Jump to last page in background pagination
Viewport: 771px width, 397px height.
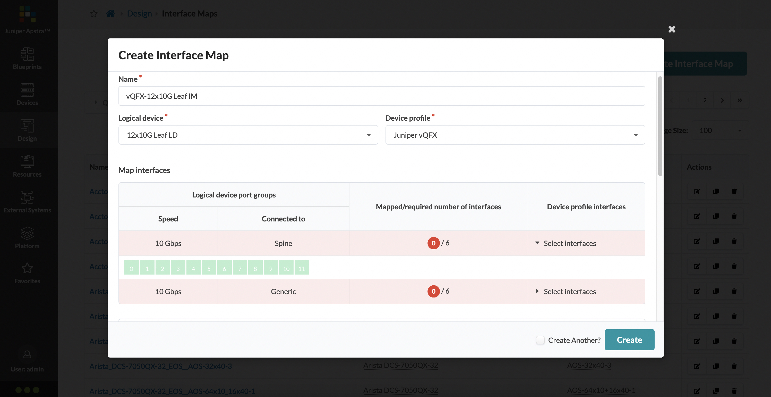coord(740,100)
